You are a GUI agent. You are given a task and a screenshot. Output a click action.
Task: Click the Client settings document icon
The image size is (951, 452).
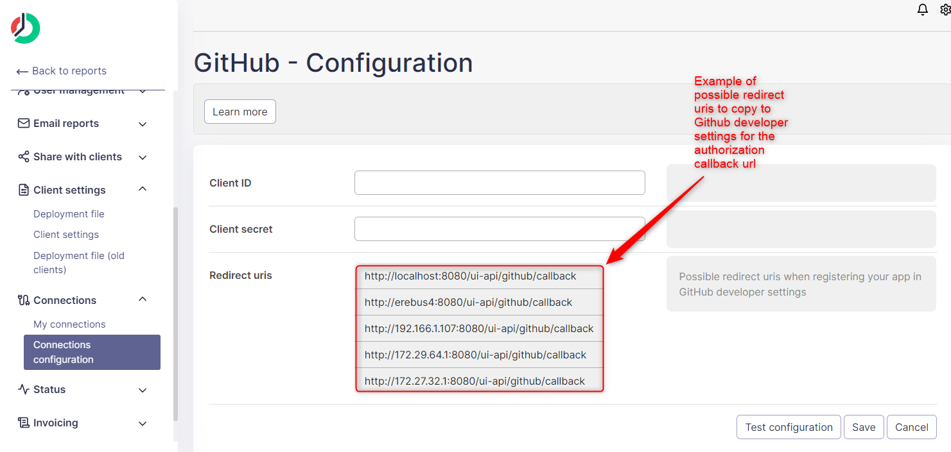pos(24,190)
